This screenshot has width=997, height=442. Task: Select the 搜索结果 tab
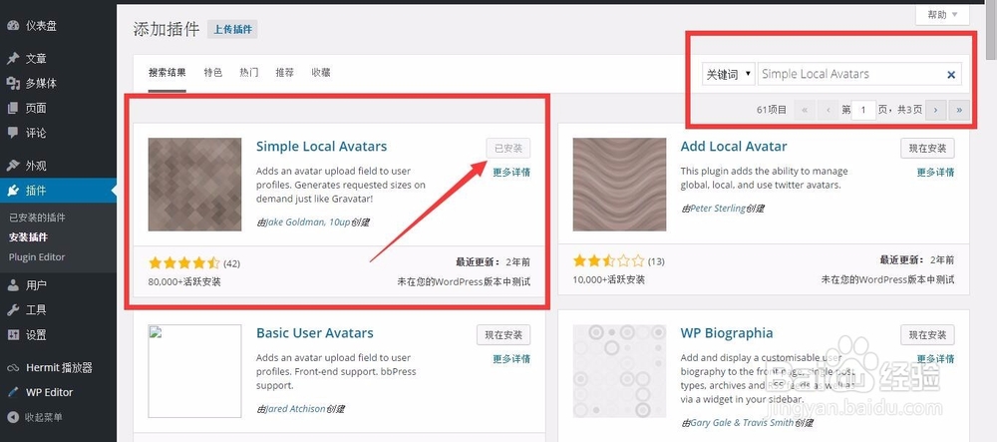coord(167,73)
